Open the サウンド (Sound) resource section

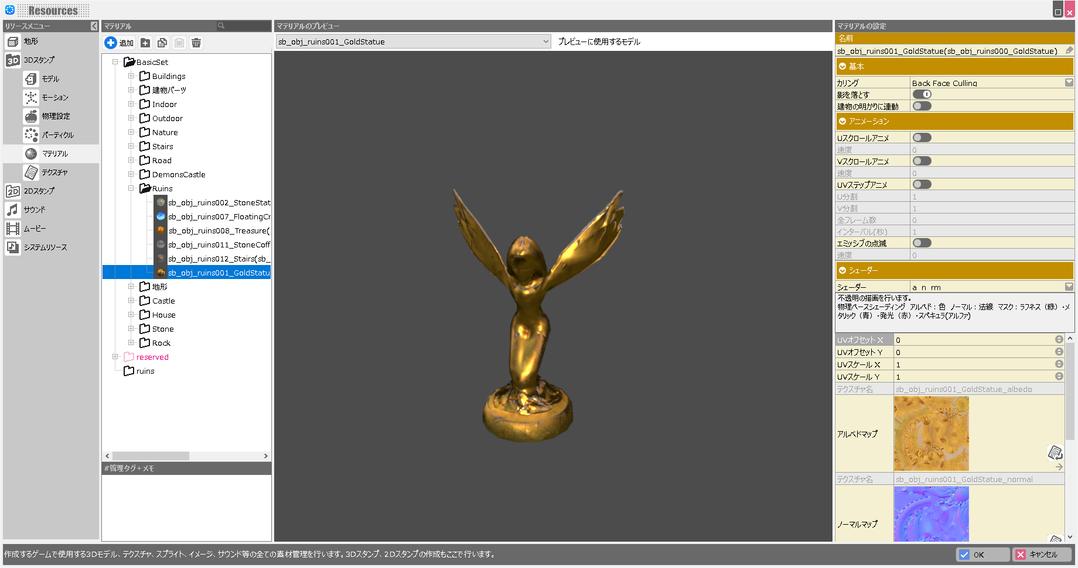(34, 210)
